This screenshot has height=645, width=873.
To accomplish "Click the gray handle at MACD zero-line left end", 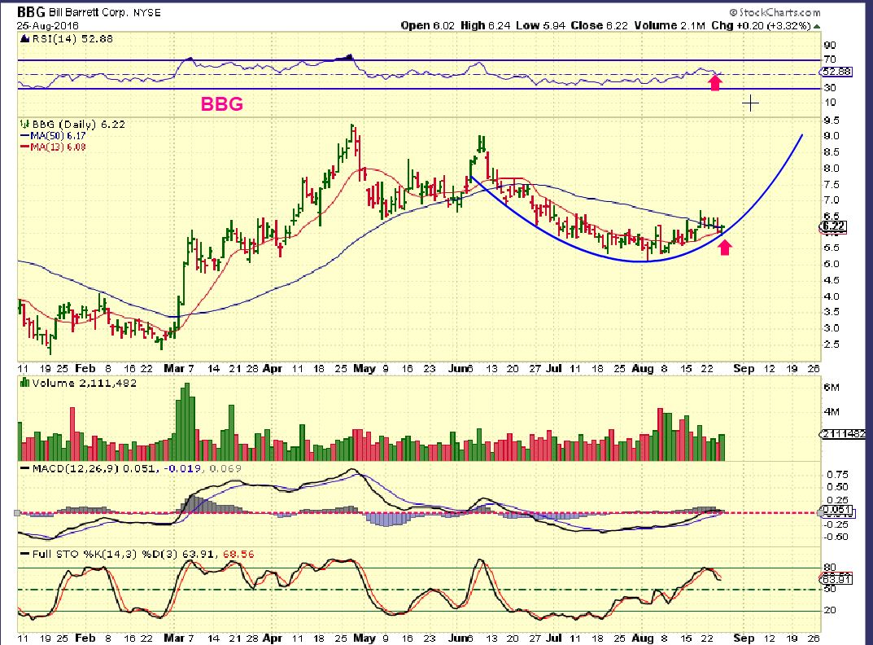I will coord(17,513).
